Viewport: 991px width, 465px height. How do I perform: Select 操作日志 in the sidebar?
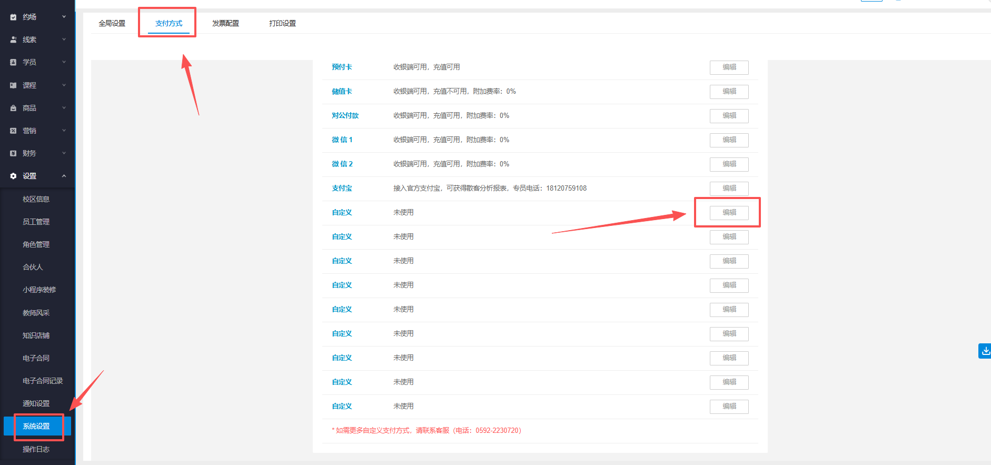click(x=36, y=449)
